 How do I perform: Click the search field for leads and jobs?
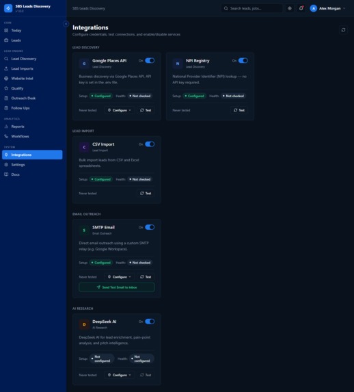coord(251,8)
